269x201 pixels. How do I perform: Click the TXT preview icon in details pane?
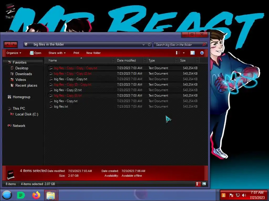(x=11, y=175)
